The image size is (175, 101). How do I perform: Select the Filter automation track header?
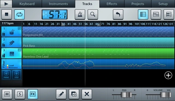click(11, 64)
